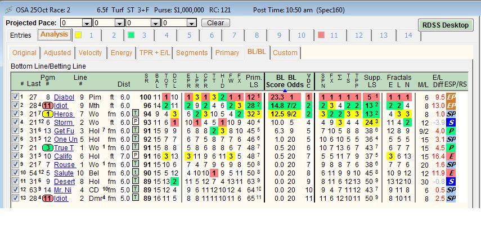The height and width of the screenshot is (225, 481).
Task: Click the feather icon in title bar
Action: coord(8,10)
